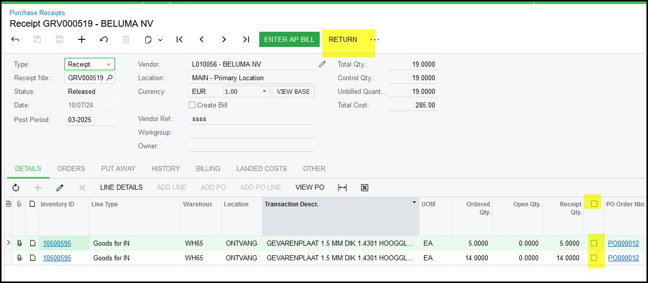Navigate to the previous record

pyautogui.click(x=202, y=39)
